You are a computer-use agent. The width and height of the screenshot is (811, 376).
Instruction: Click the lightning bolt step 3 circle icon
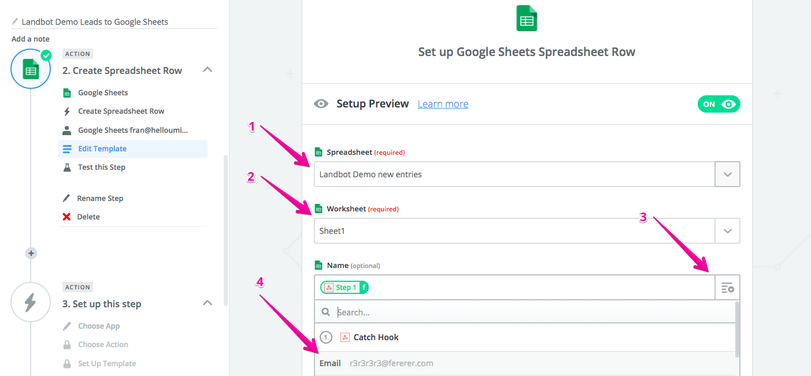[31, 302]
